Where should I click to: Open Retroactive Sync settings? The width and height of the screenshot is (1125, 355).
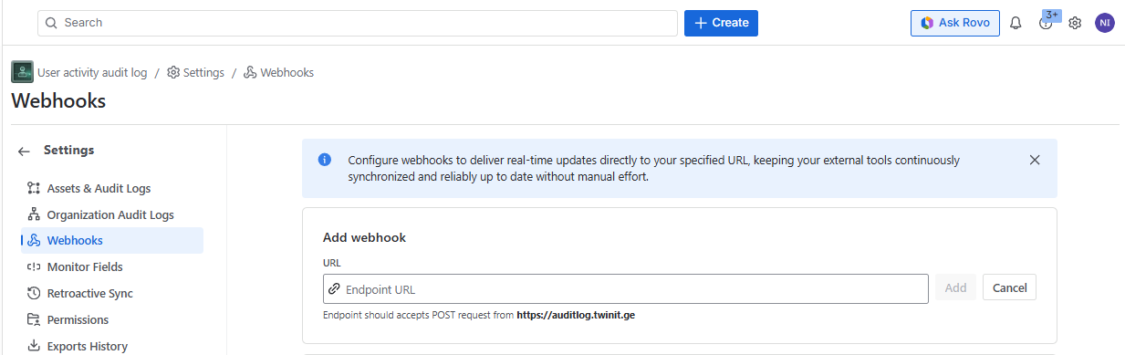click(x=90, y=294)
